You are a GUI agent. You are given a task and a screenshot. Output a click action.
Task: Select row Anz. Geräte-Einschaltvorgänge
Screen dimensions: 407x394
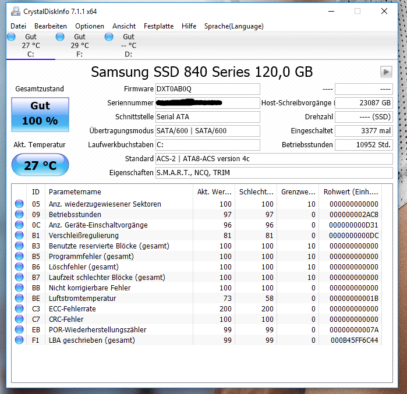(196, 225)
